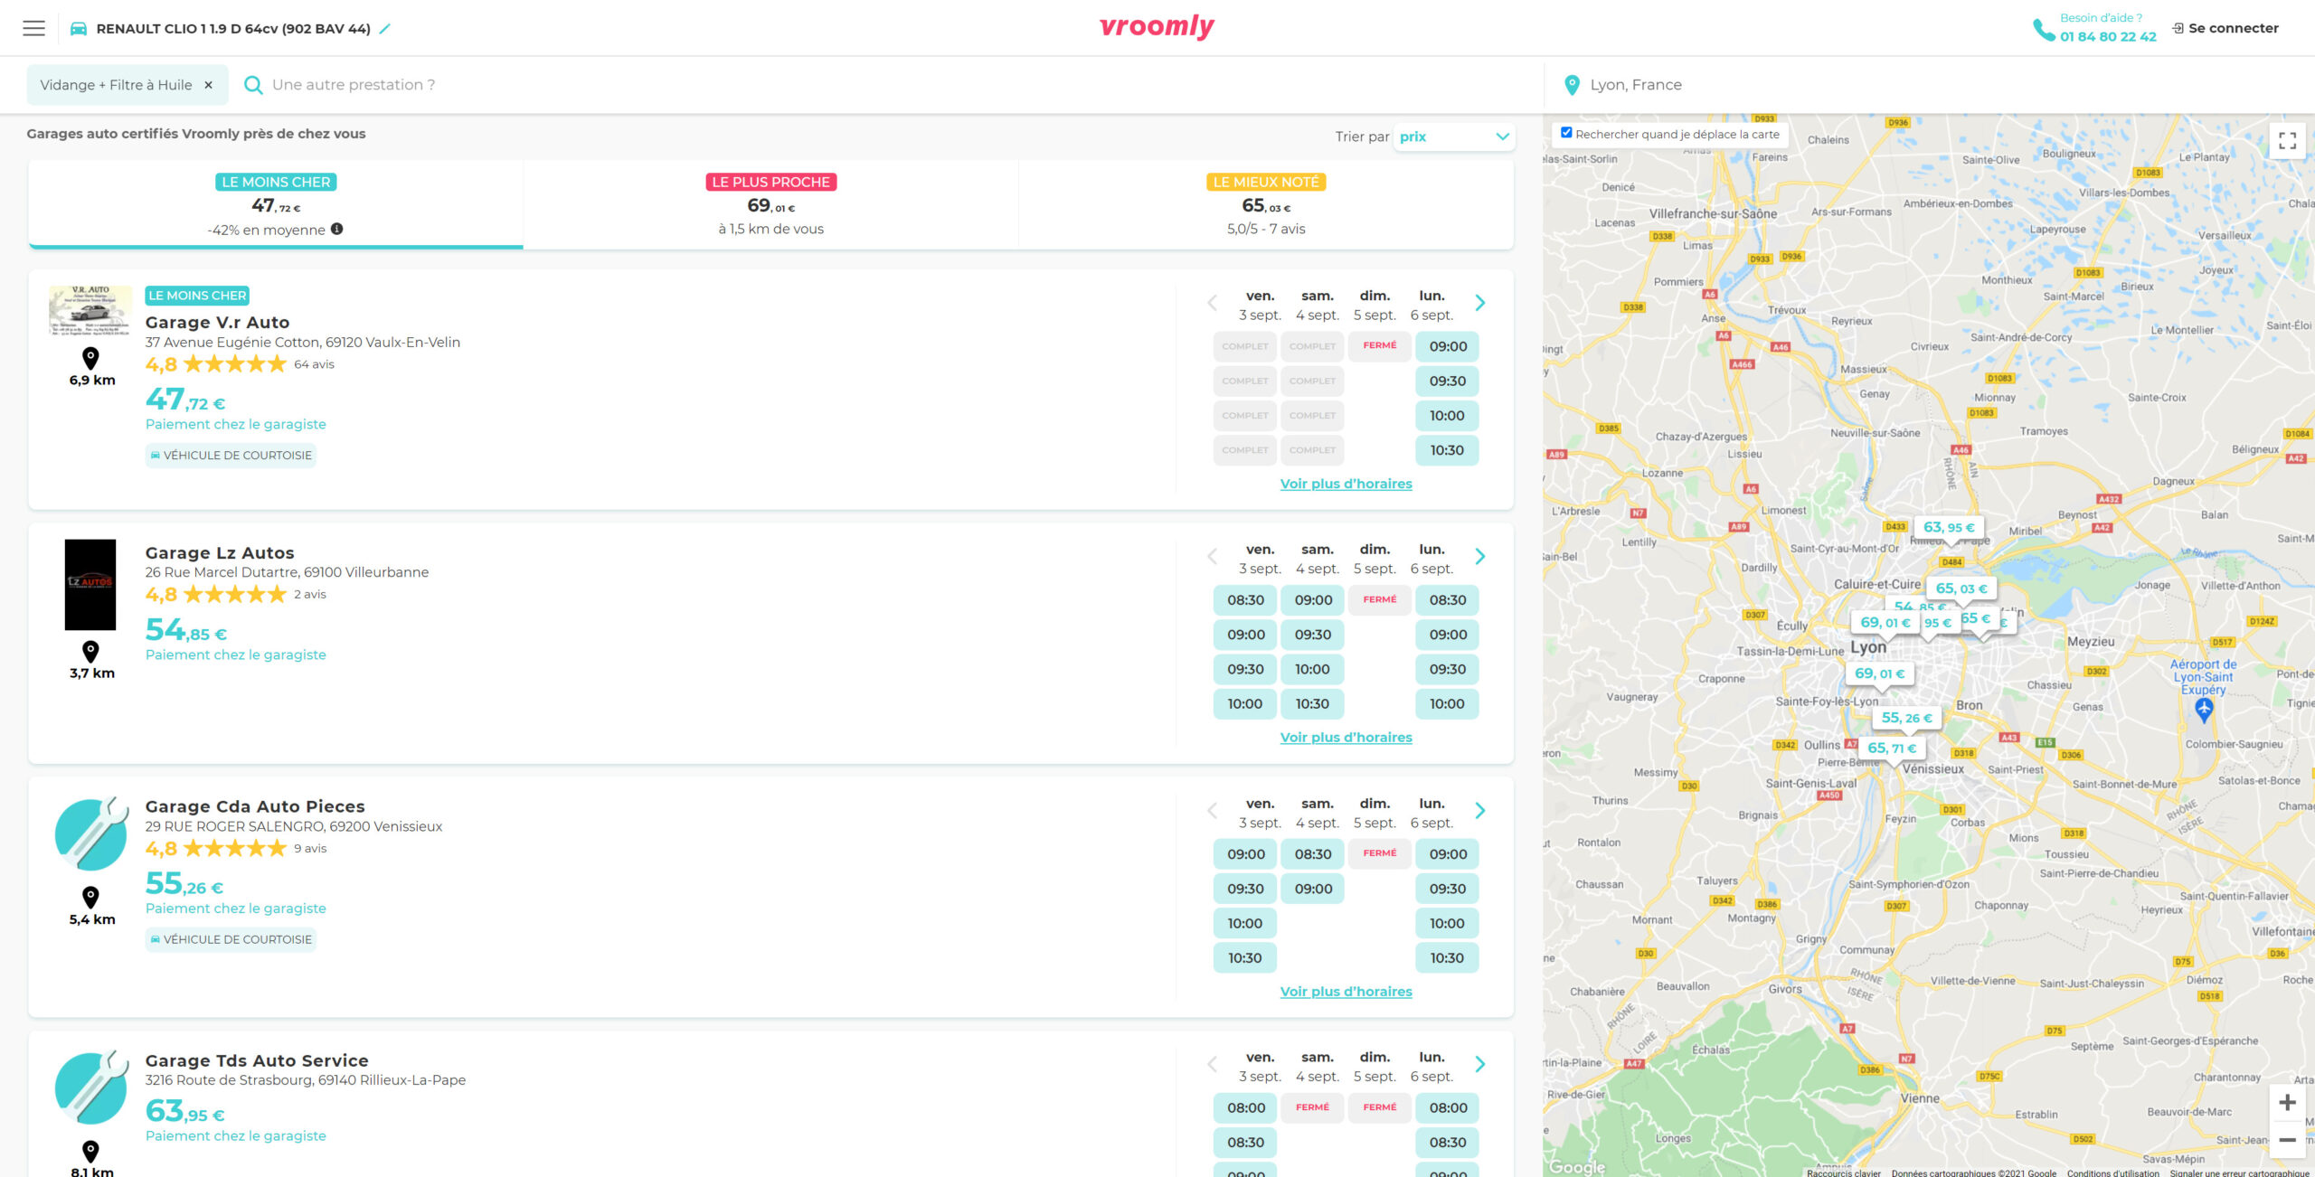Click the Garage Cda Auto Pieces wrench logo
This screenshot has height=1177, width=2315.
pyautogui.click(x=91, y=833)
